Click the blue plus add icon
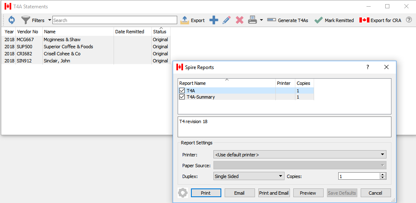The width and height of the screenshot is (416, 203). point(213,20)
